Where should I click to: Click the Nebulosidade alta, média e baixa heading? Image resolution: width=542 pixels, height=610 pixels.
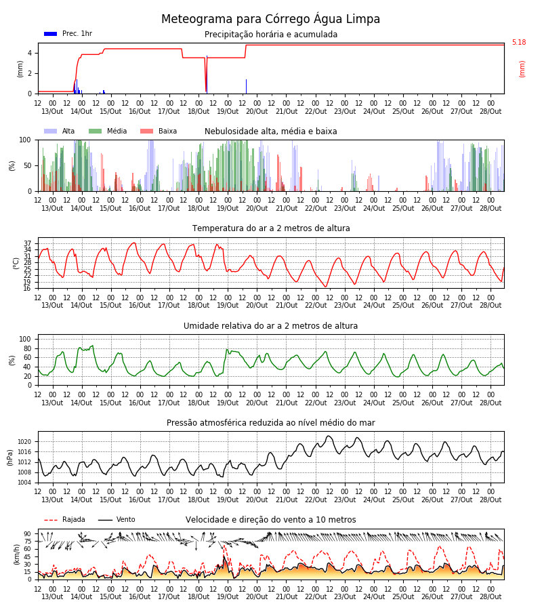coord(270,131)
